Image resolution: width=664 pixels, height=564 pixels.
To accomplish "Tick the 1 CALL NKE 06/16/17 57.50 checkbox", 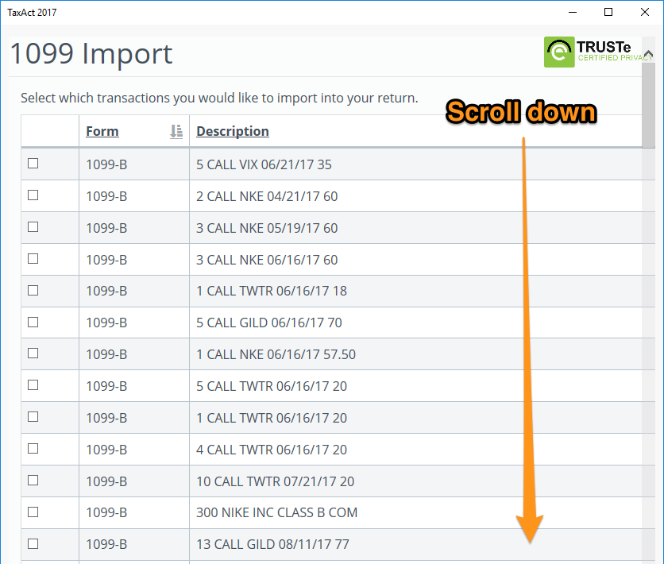I will [33, 353].
